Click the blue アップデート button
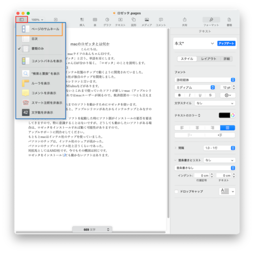Viewport: 254px width, 253px height. (x=226, y=44)
